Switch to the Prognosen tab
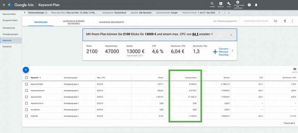This screenshot has width=298, height=133. pyautogui.click(x=41, y=22)
